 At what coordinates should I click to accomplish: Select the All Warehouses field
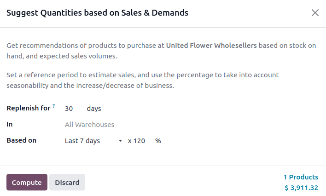[90, 125]
